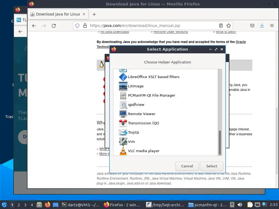The width and height of the screenshot is (279, 209).
Task: Open a new tab with plus button
Action: pyautogui.click(x=94, y=14)
